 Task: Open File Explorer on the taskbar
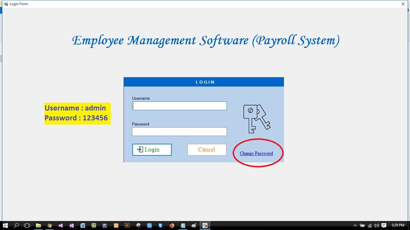pyautogui.click(x=38, y=225)
